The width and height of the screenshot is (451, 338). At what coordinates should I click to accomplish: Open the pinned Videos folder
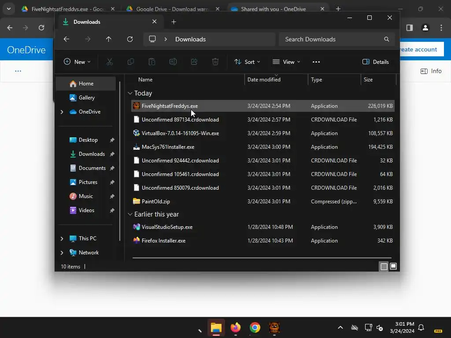pyautogui.click(x=86, y=210)
